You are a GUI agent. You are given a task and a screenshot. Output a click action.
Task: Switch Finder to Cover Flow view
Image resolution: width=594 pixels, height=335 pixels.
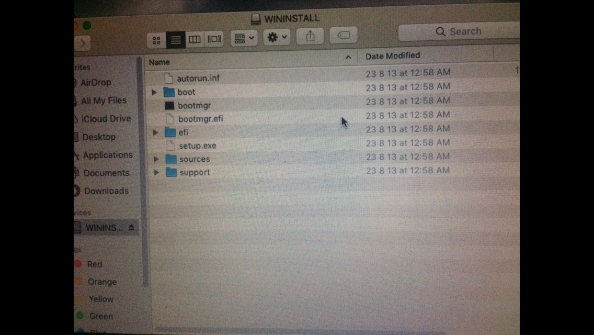click(x=214, y=39)
